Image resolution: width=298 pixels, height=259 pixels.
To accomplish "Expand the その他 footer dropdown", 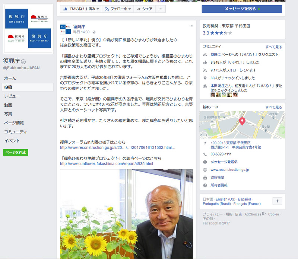I will click(209, 219).
